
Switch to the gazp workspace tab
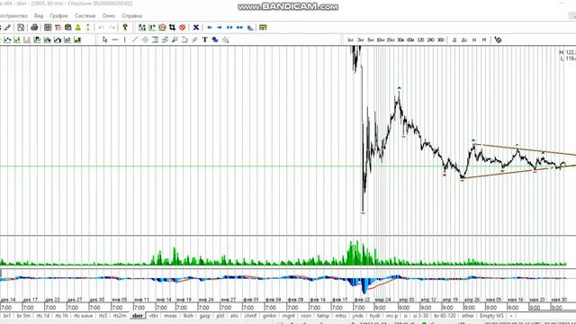click(204, 316)
